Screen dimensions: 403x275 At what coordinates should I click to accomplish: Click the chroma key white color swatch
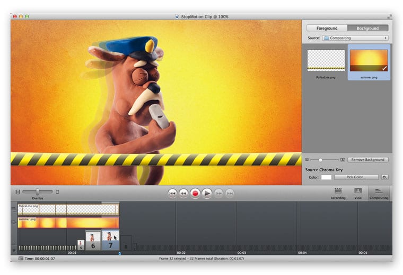tap(326, 177)
